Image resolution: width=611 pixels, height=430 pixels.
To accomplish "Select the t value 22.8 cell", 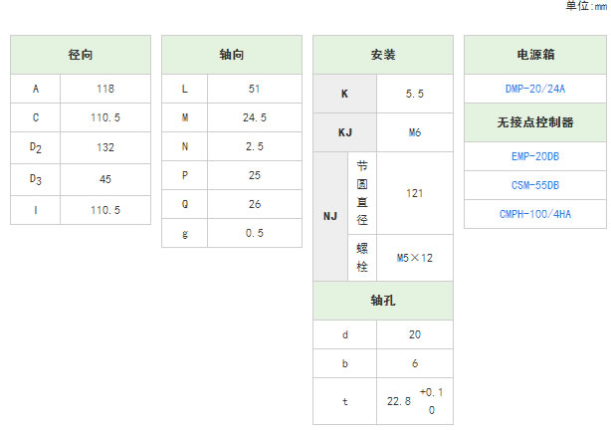I will pos(415,401).
